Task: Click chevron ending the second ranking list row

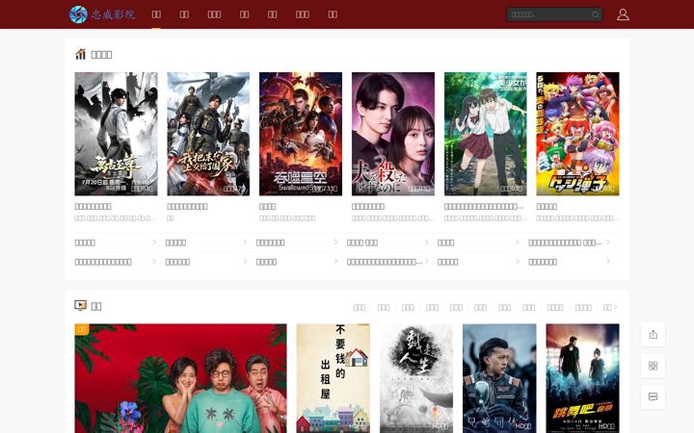Action: pos(608,262)
